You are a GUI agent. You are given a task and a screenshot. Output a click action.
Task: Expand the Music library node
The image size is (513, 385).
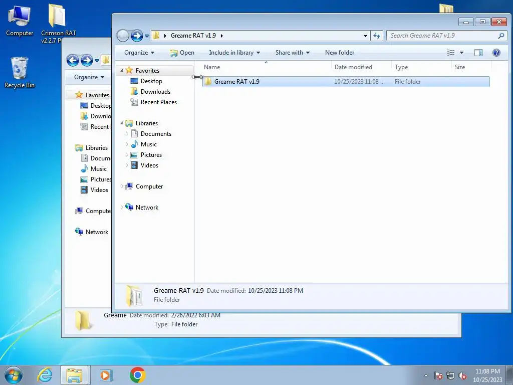[x=127, y=144]
